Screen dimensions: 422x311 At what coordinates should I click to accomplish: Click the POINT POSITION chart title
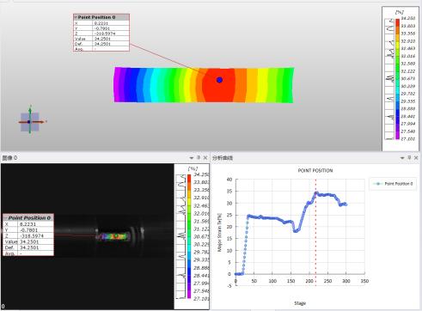click(x=315, y=171)
